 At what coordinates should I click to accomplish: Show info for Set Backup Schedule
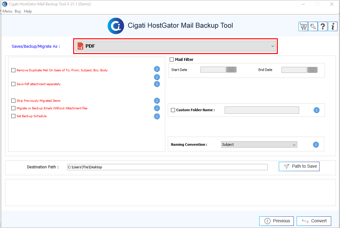coord(157,117)
